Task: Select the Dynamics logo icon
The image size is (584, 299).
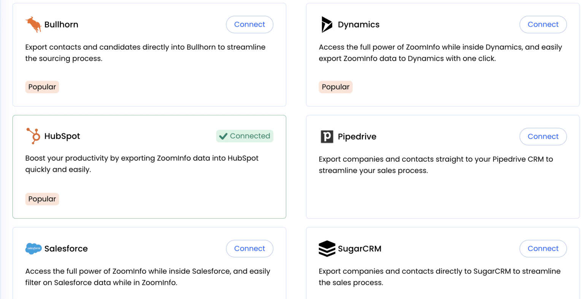Action: (326, 24)
